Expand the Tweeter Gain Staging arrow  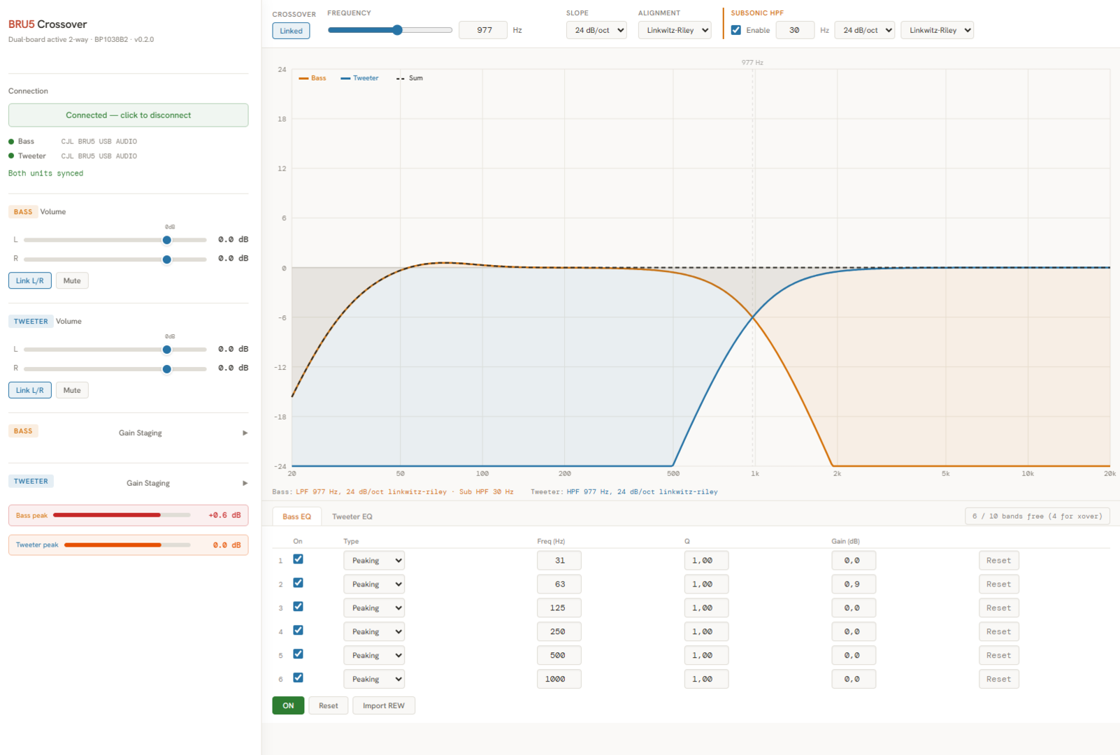245,483
